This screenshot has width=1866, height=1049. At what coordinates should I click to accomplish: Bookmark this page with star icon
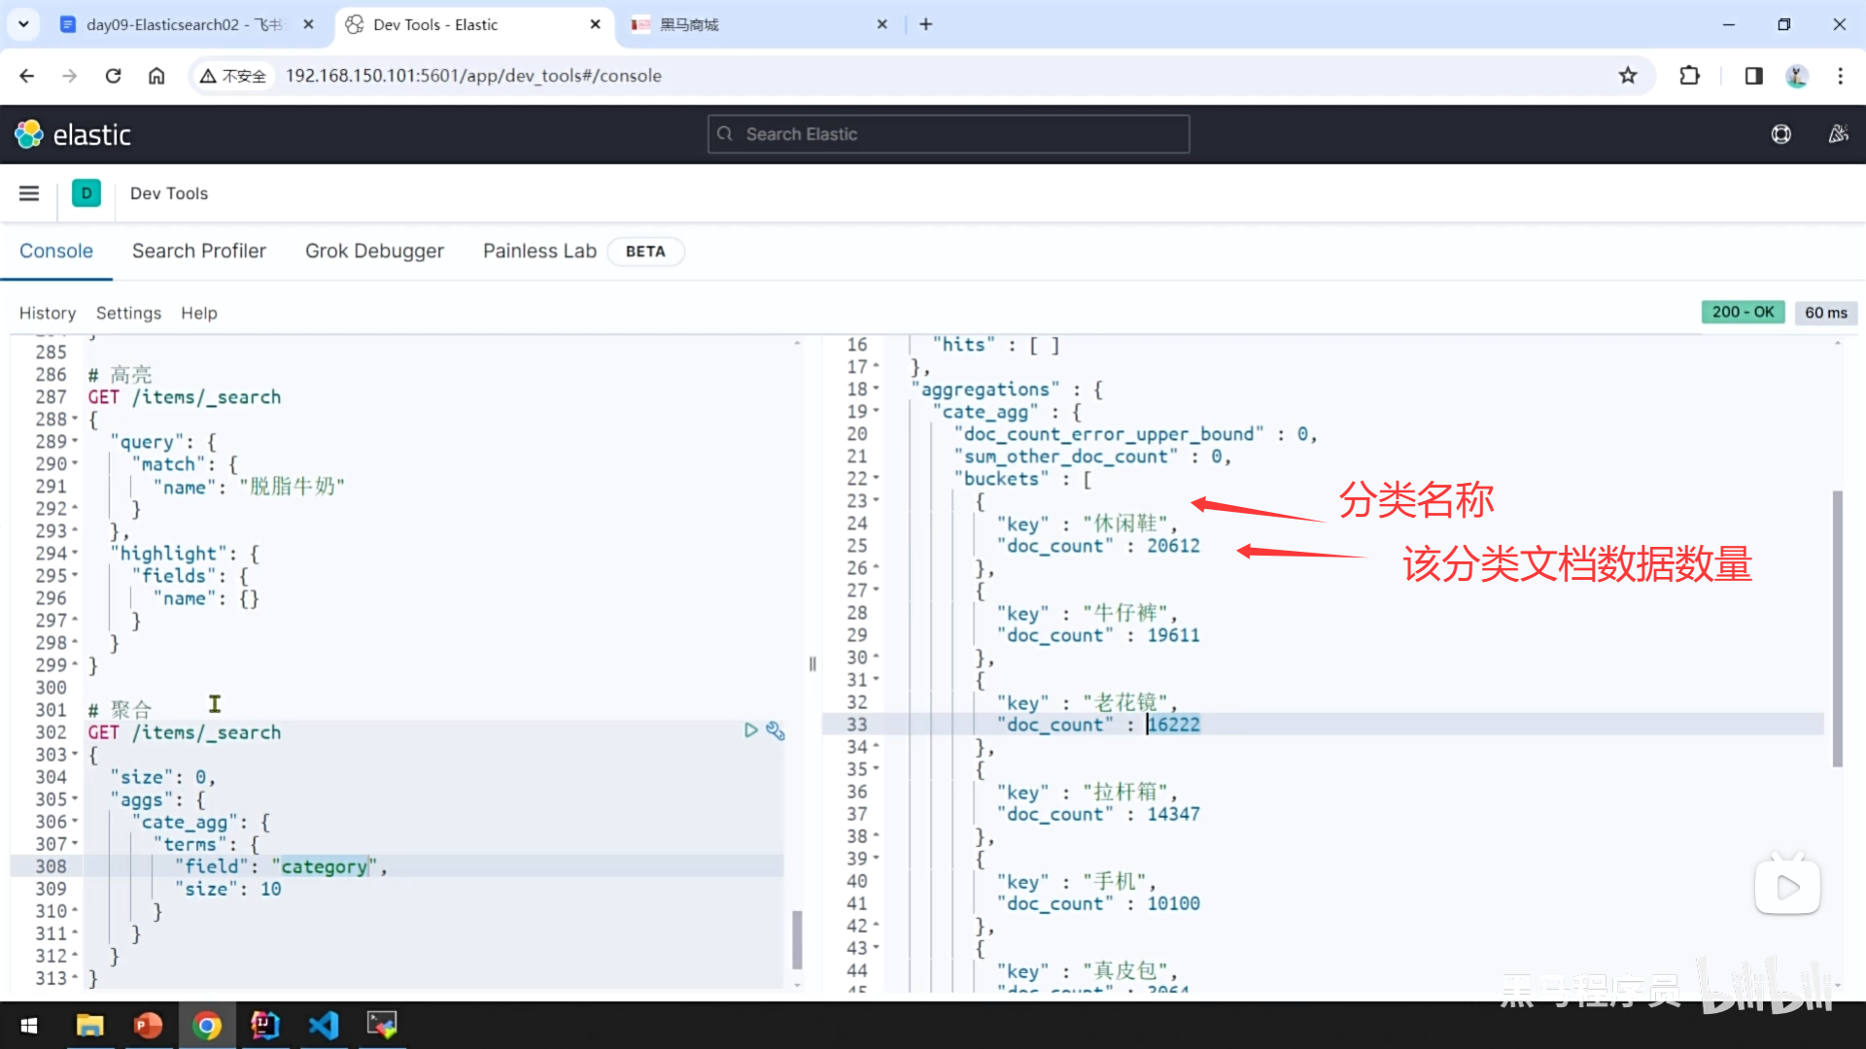coord(1628,76)
